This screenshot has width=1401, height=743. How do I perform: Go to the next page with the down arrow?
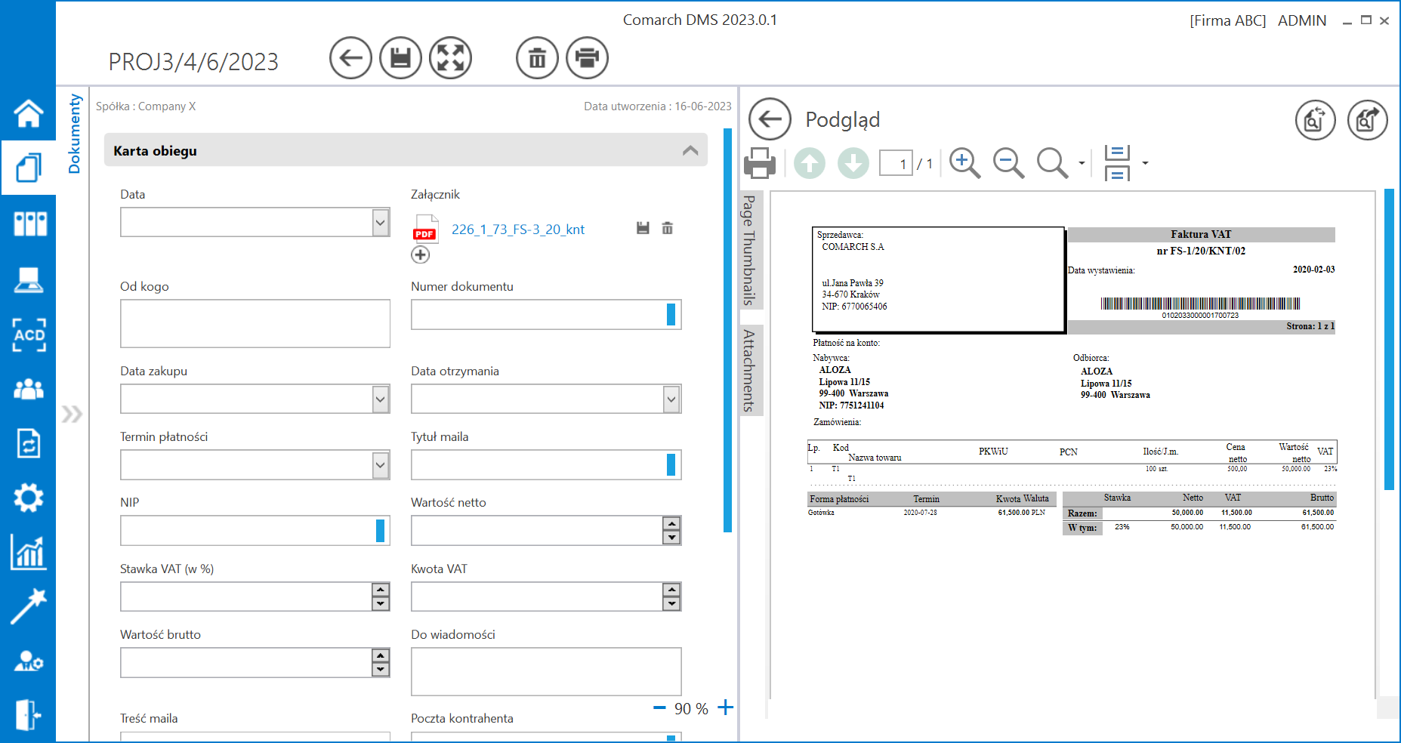(853, 163)
